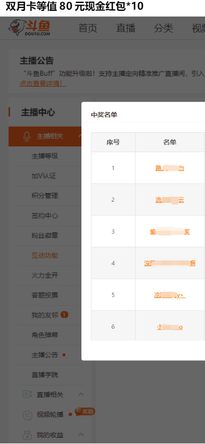Open 点击查看详情 announcement link

coord(43,84)
